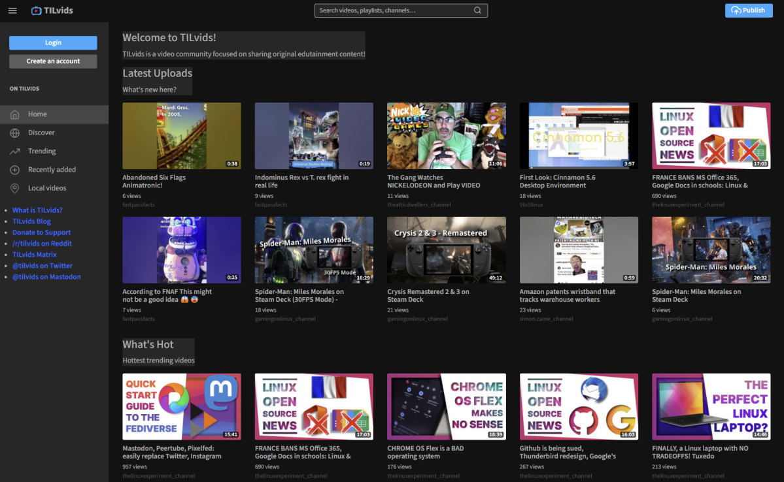Viewport: 784px width, 482px height.
Task: Open gamingonlinux_channel under Crysis Remastered video
Action: tap(417, 319)
